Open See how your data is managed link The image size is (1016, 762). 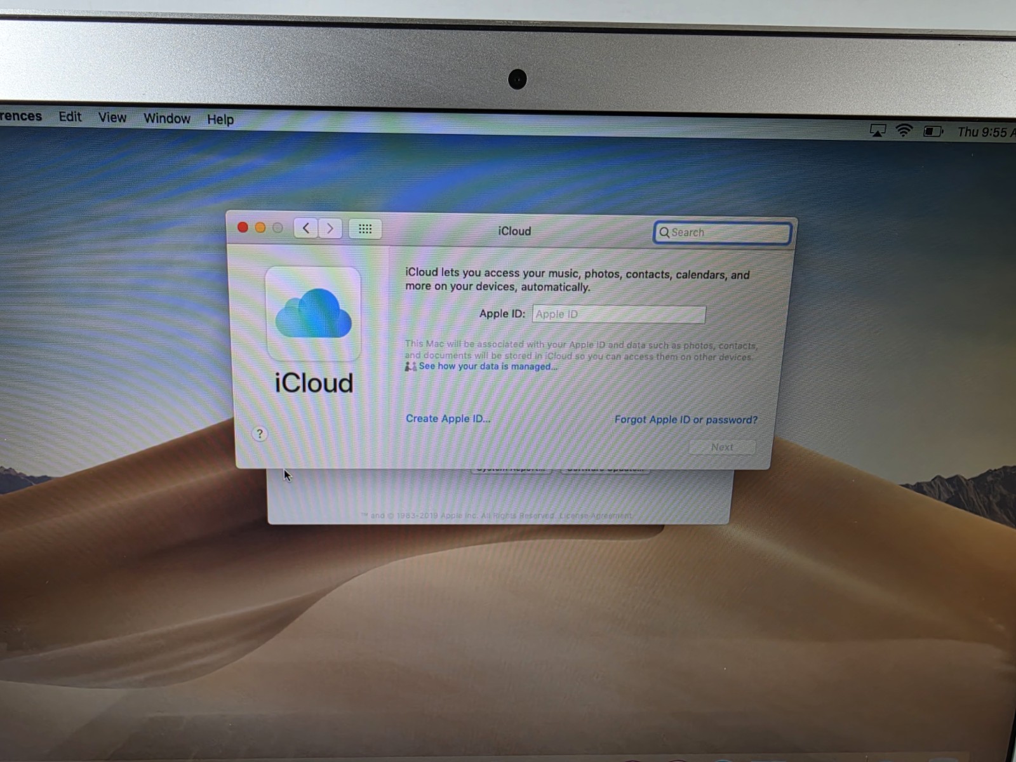pyautogui.click(x=488, y=366)
